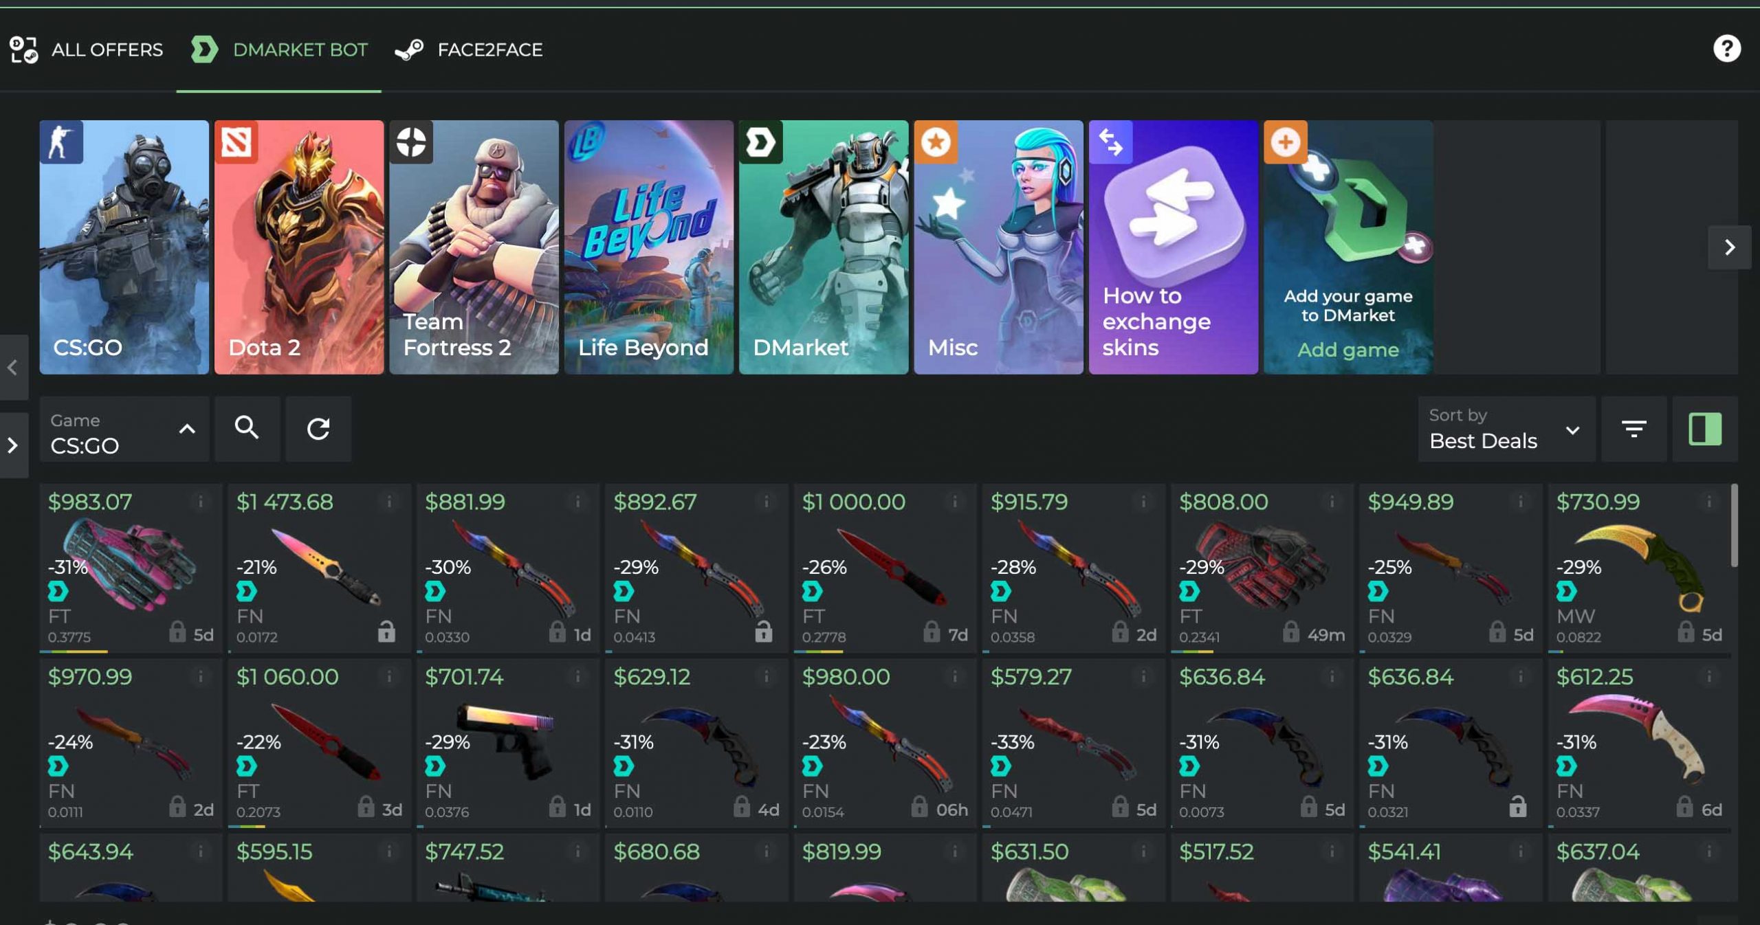Switch to the ALL OFFERS tab

coord(87,49)
